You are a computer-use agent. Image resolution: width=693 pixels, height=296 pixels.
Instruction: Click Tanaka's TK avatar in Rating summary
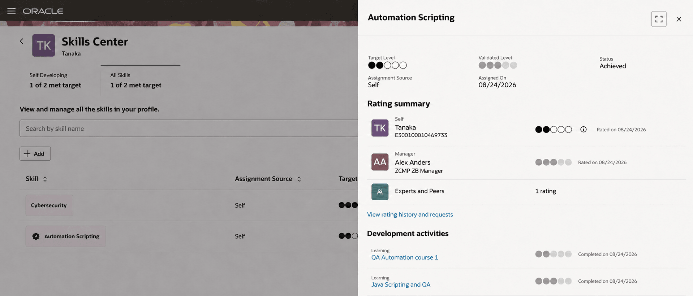(380, 128)
